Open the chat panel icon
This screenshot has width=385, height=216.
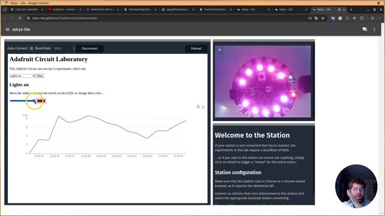click(x=365, y=29)
